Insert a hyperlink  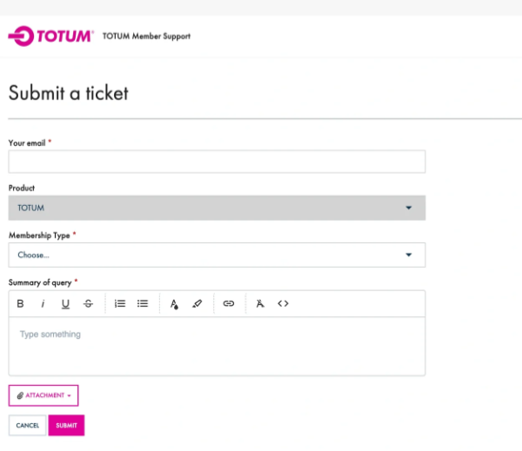[x=229, y=304]
